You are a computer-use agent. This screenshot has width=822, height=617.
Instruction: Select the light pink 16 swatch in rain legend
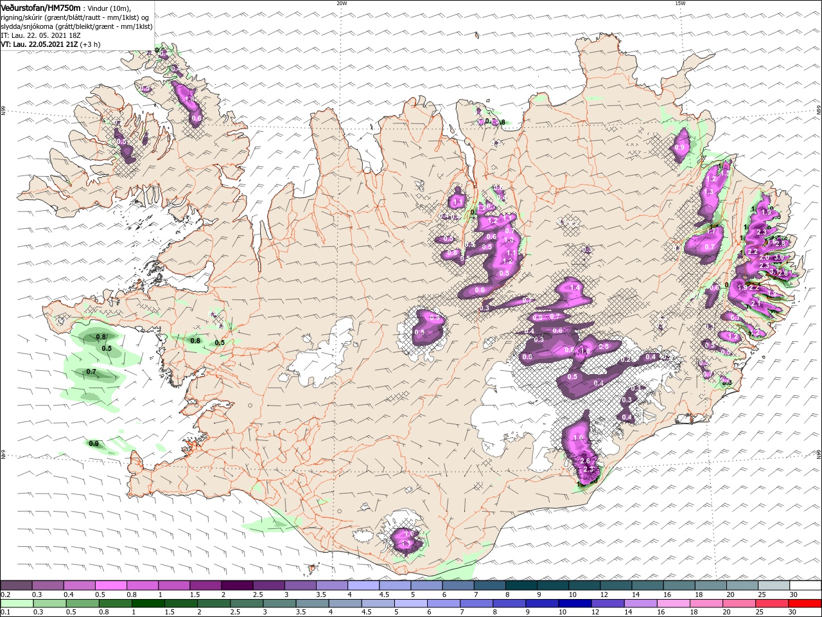coord(674,604)
